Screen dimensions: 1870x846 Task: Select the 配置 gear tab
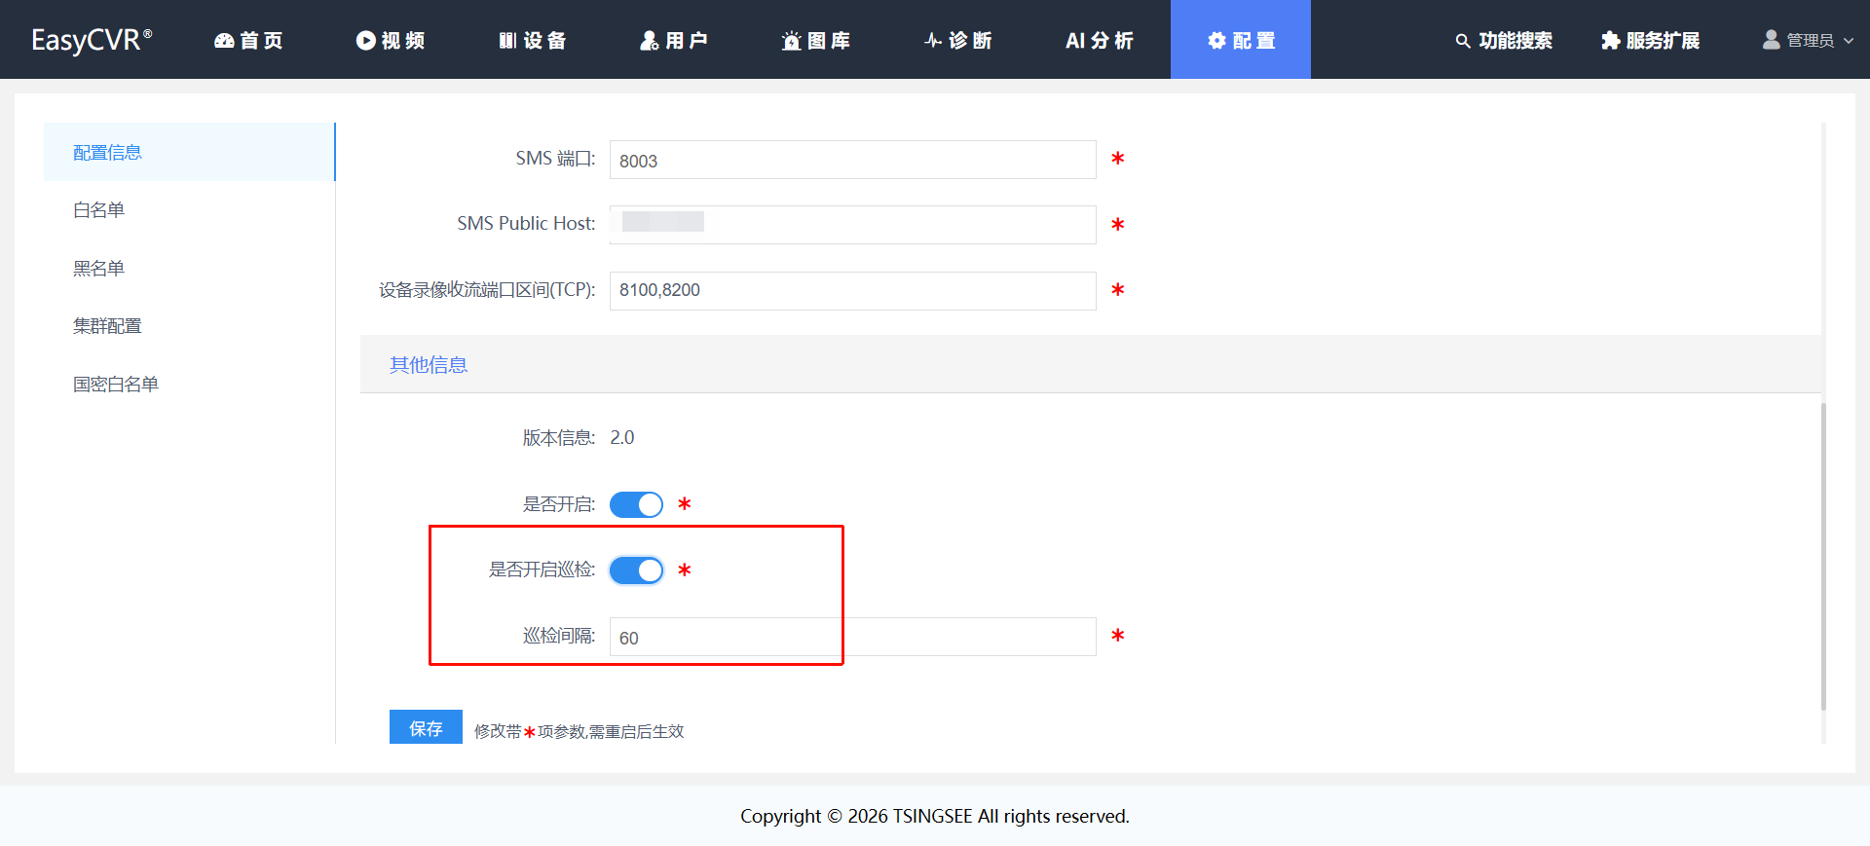1241,40
